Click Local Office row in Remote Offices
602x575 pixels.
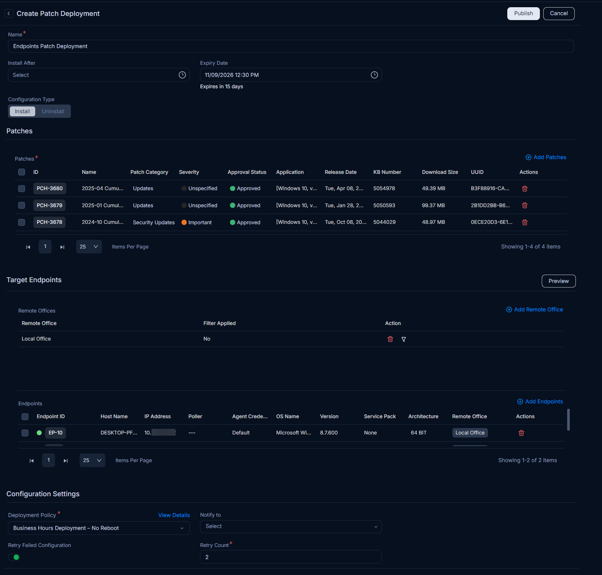coord(291,339)
